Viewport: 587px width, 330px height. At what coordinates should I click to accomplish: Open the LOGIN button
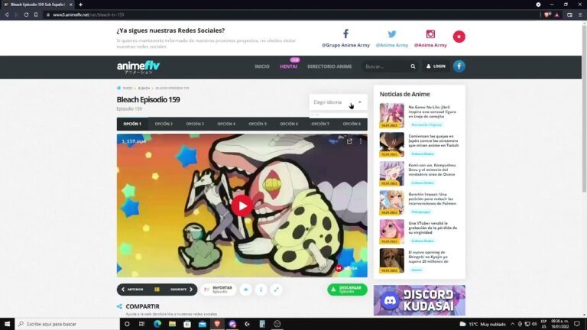click(436, 66)
